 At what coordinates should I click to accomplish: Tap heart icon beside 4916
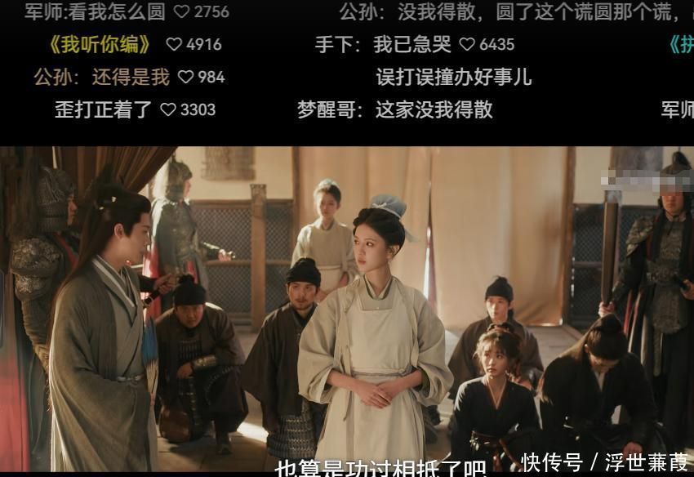tap(174, 44)
